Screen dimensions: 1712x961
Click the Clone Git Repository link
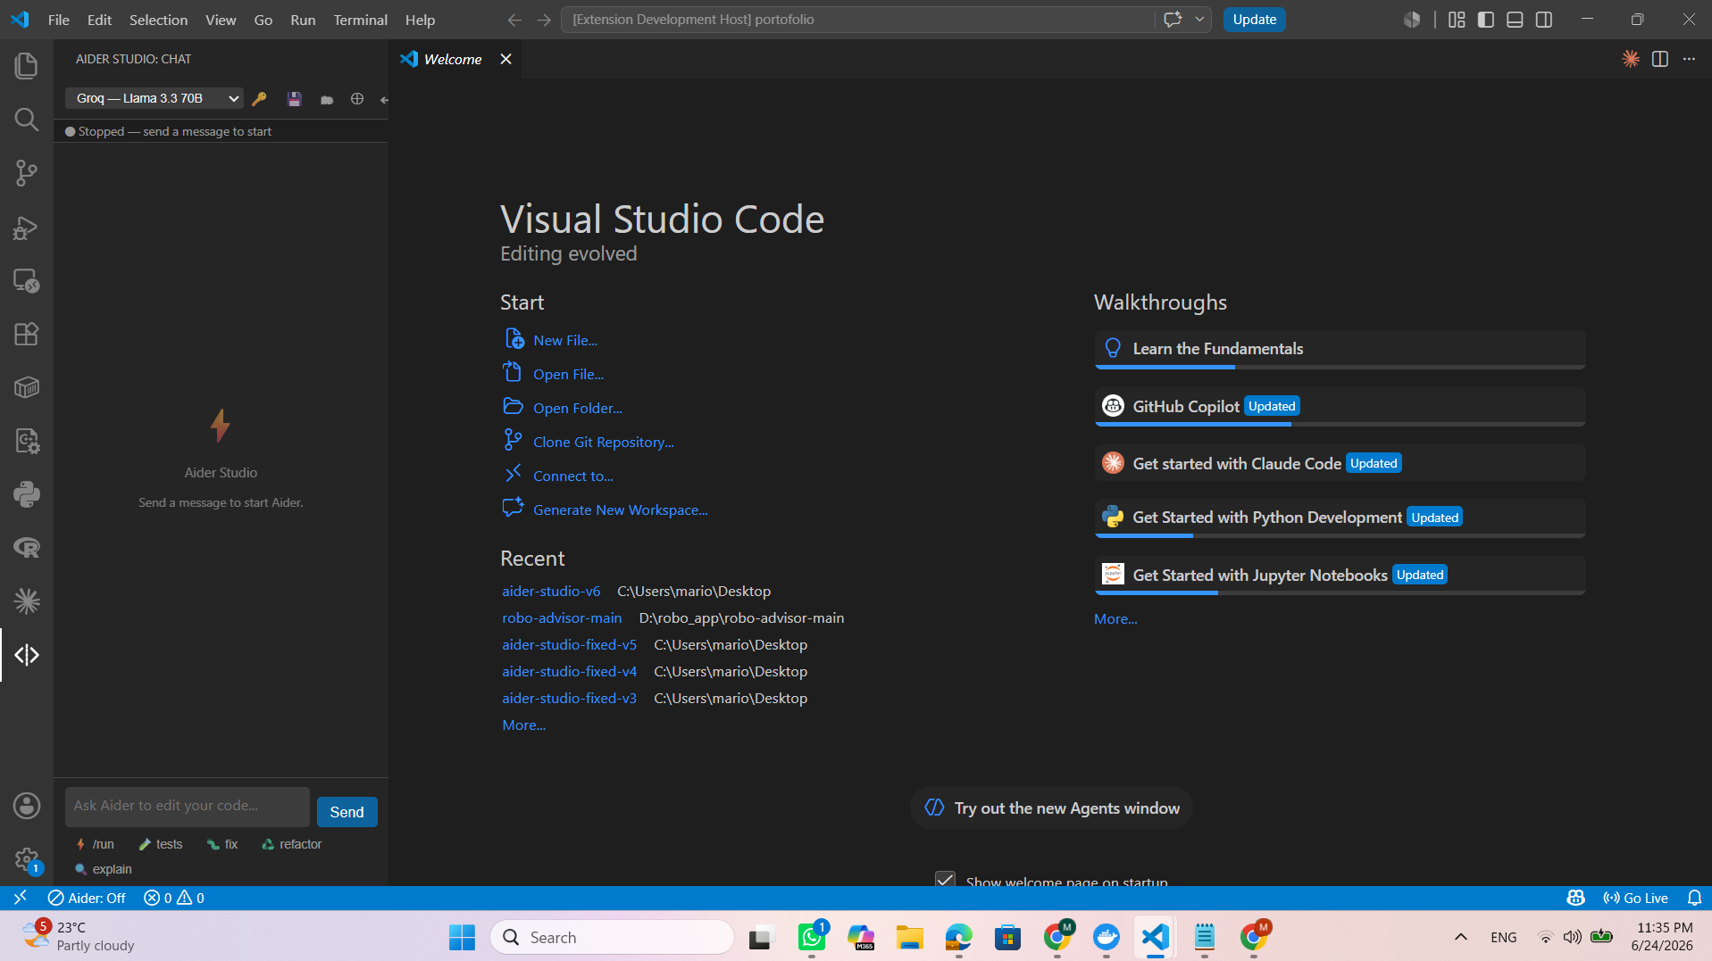[x=603, y=443]
